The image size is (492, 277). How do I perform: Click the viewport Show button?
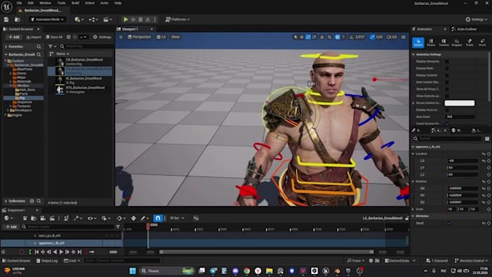(x=175, y=37)
